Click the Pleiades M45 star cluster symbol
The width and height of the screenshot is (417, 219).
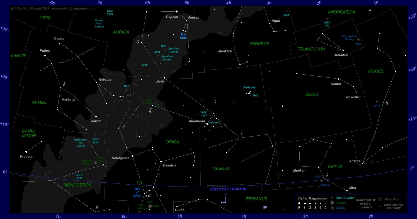(x=249, y=93)
